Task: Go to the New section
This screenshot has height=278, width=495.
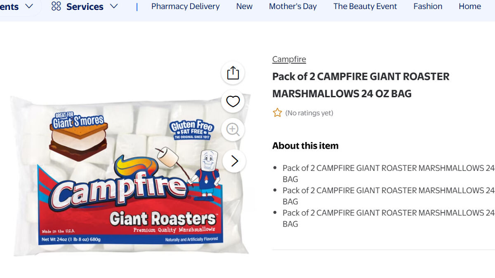Action: coord(244,7)
